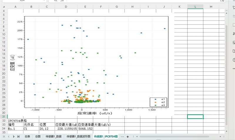Click the e1 blue legend marker
Image resolution: width=235 pixels, height=140 pixels.
pyautogui.click(x=156, y=99)
